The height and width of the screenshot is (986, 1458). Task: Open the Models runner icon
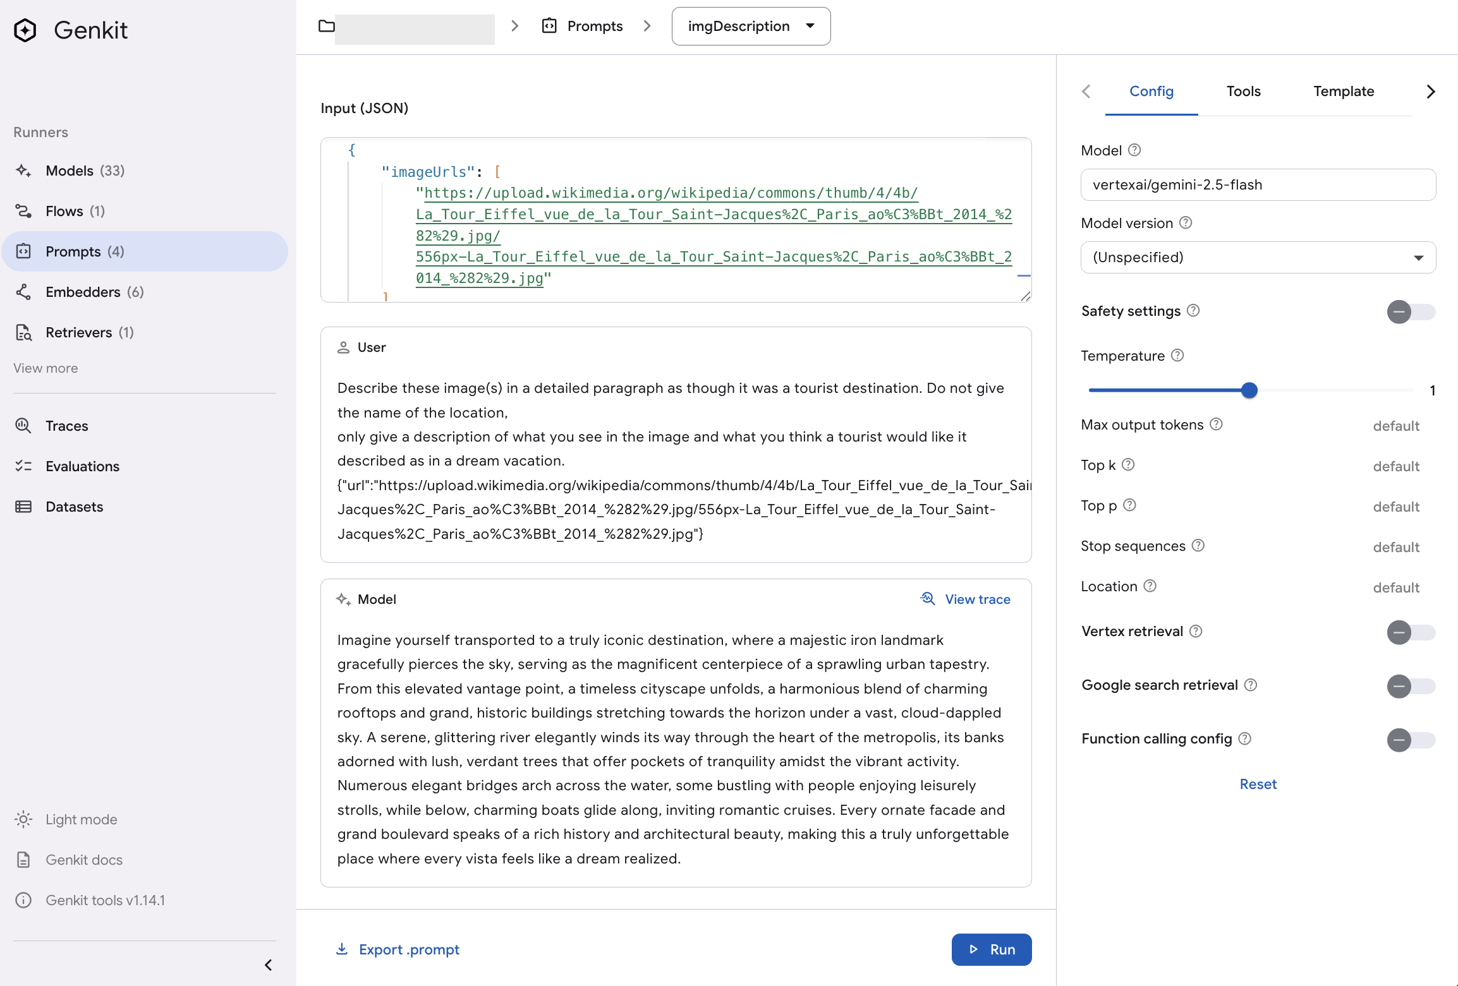click(x=23, y=171)
